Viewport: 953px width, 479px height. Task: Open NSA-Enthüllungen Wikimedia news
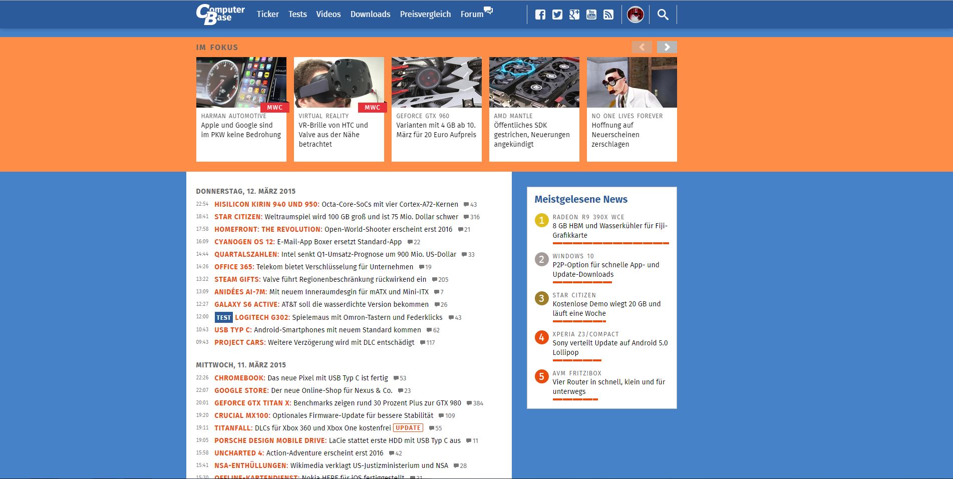coord(331,465)
